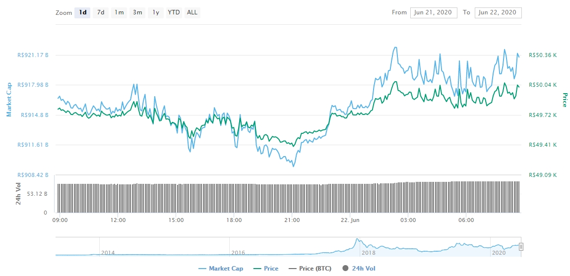Click the 2020 marker in navigator

click(498, 252)
